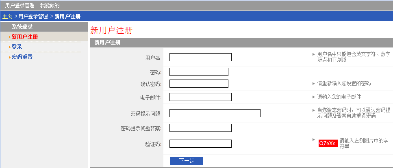
Task: Select 新用户注册 in the sidebar
Action: point(25,37)
